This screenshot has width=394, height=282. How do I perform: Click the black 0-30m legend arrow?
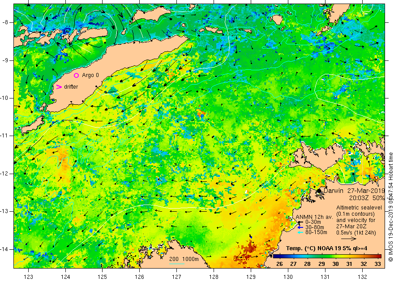pos(300,222)
